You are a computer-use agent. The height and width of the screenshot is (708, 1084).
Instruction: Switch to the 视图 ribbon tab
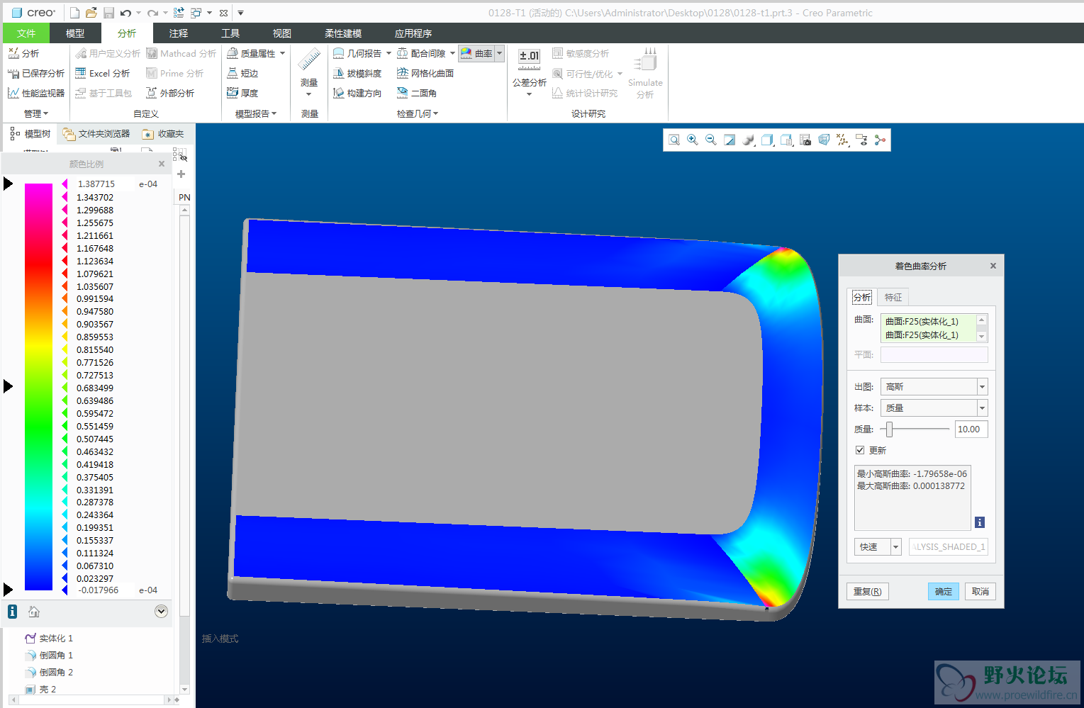[x=282, y=33]
